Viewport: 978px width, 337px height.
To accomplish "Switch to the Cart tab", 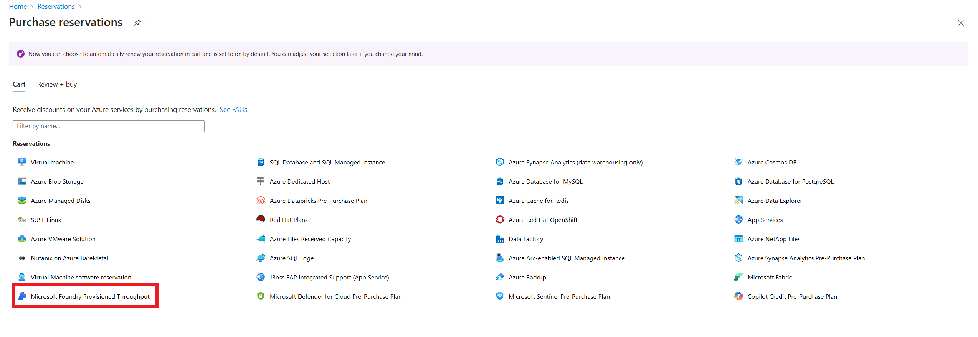I will click(19, 84).
